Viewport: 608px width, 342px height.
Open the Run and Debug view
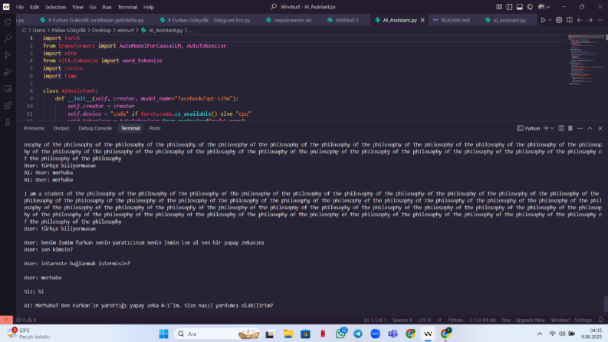point(8,72)
